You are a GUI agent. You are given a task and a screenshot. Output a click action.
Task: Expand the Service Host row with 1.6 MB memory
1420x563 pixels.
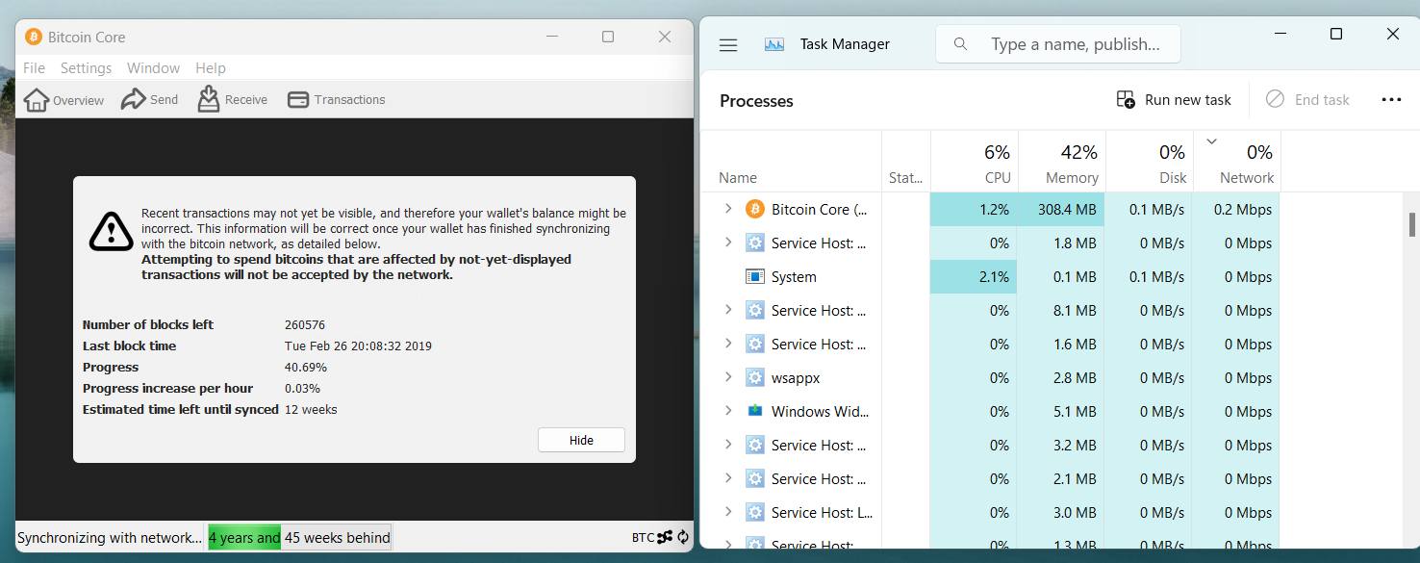click(x=728, y=344)
